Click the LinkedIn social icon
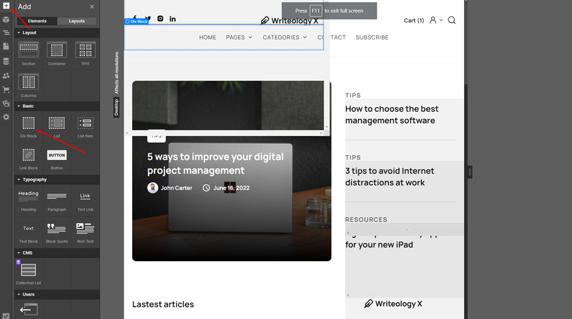The width and height of the screenshot is (572, 319). tap(172, 18)
